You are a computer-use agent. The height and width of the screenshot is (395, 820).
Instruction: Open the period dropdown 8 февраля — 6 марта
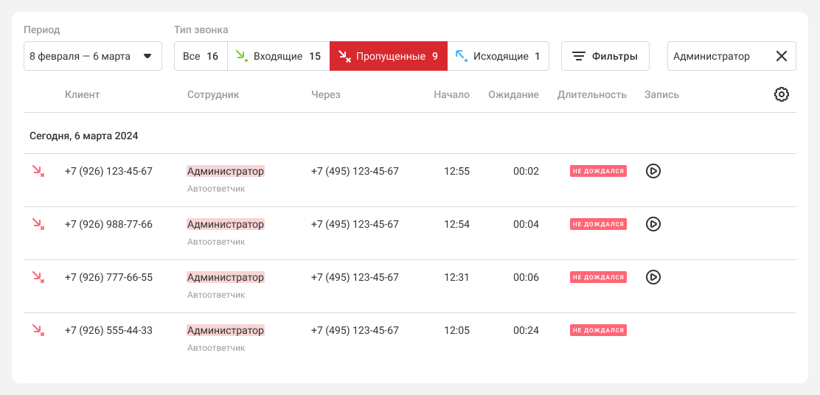pos(93,56)
